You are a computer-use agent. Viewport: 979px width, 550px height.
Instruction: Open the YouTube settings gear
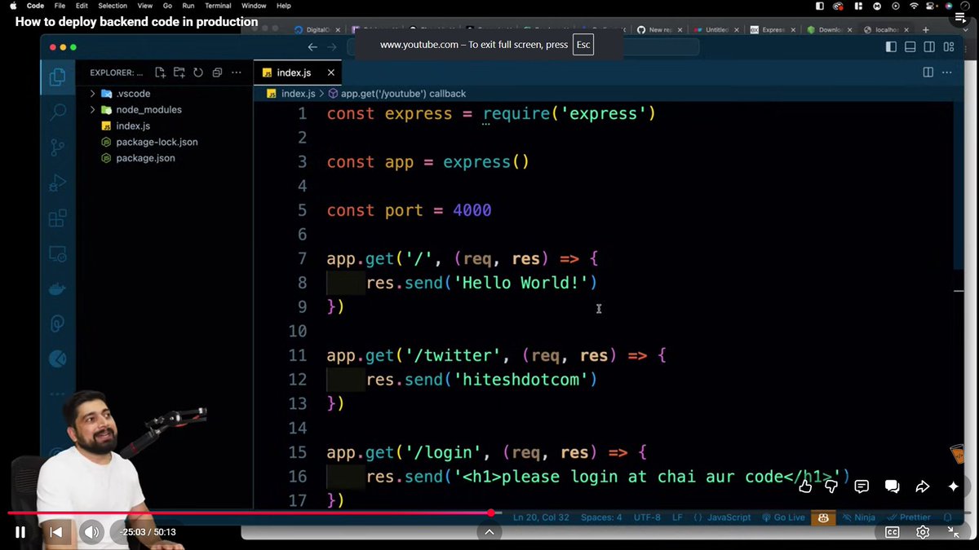click(923, 532)
